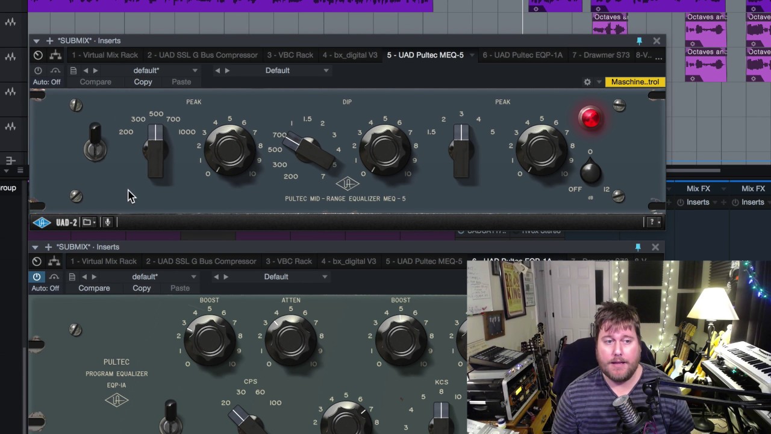Click Compare in the MEQ-5 window

tap(95, 82)
